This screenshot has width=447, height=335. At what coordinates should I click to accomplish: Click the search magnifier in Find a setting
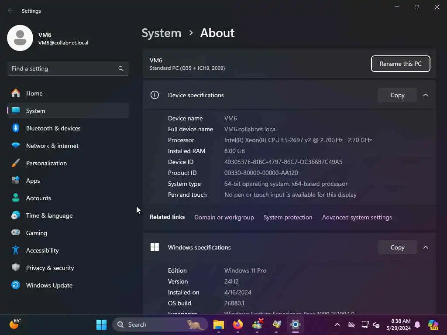pyautogui.click(x=121, y=68)
